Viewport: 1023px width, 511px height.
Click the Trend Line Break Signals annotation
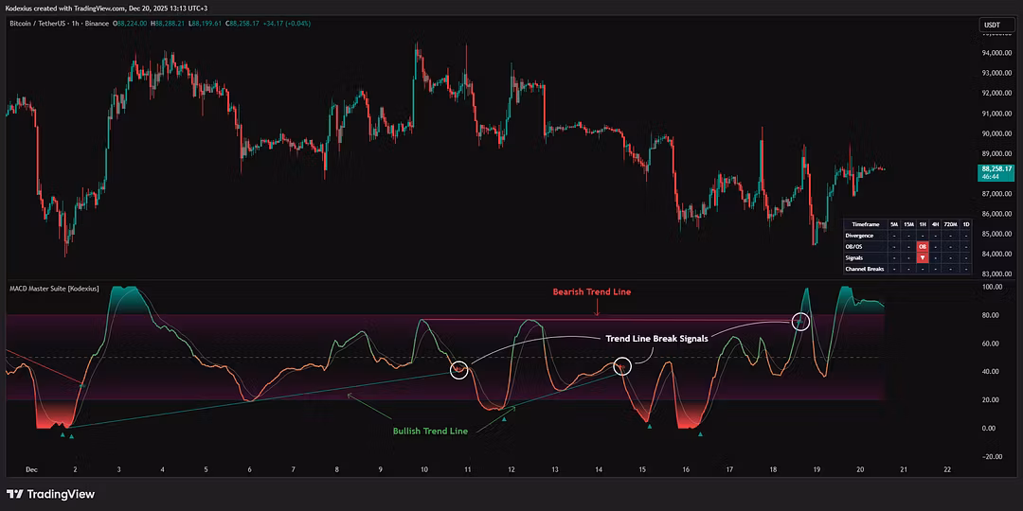[x=655, y=338]
